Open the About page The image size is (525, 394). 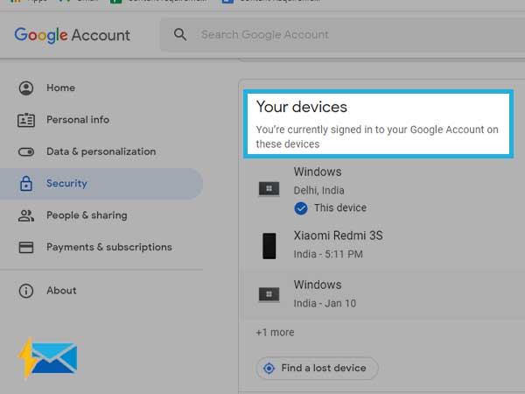pos(61,290)
